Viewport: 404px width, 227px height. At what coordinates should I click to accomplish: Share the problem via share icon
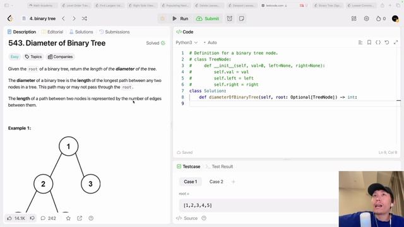tap(80, 218)
